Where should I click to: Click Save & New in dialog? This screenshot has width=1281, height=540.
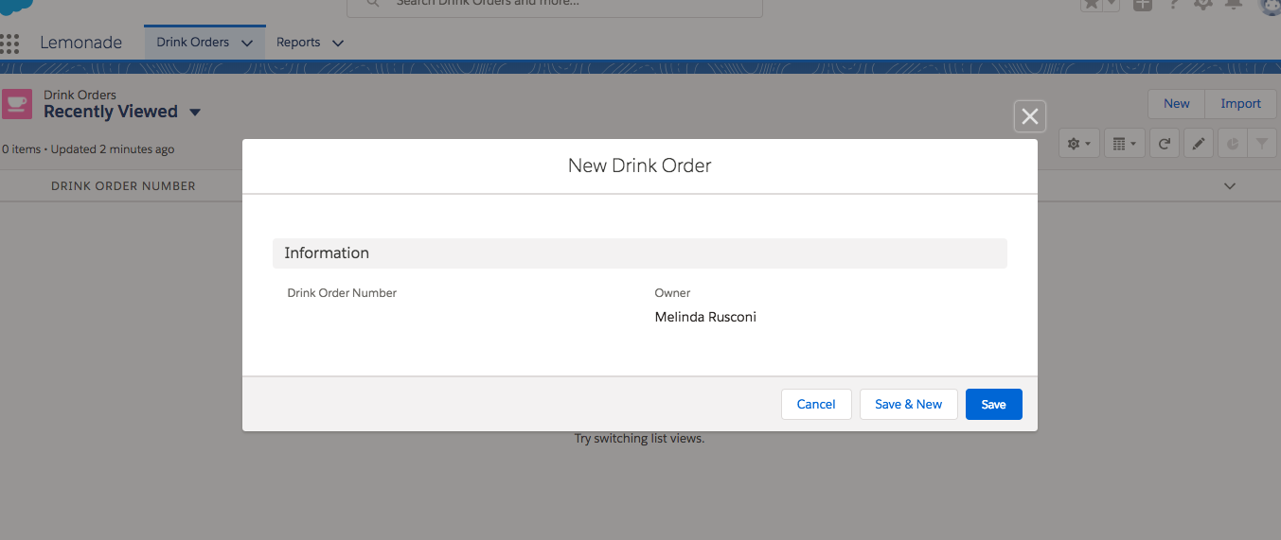[x=908, y=404]
